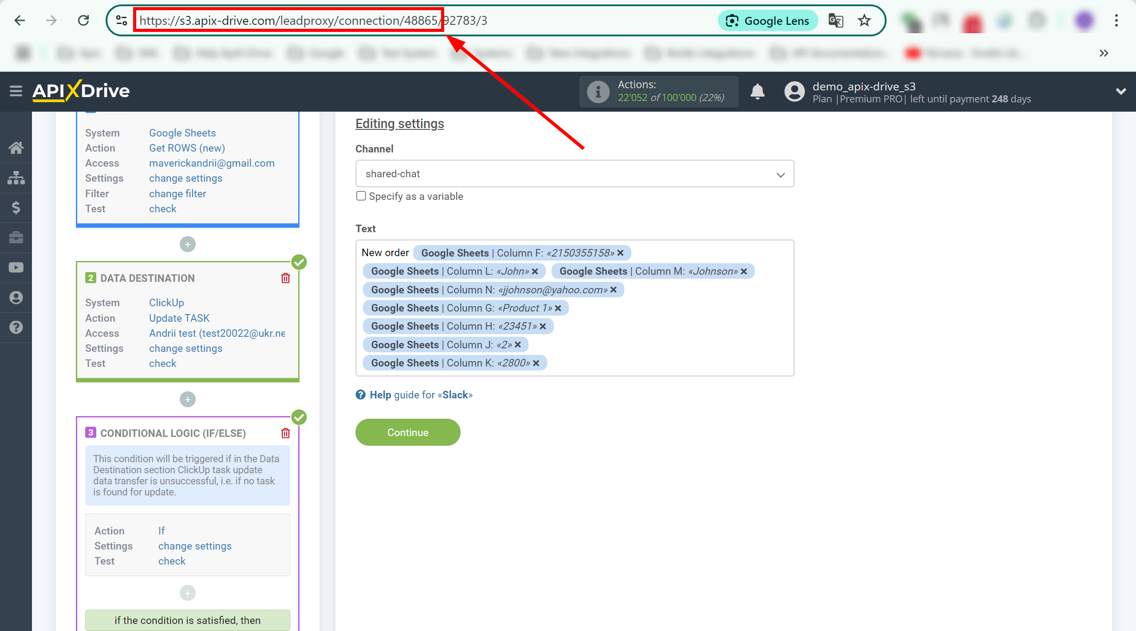
Task: Reload the page with the refresh icon
Action: (x=83, y=20)
